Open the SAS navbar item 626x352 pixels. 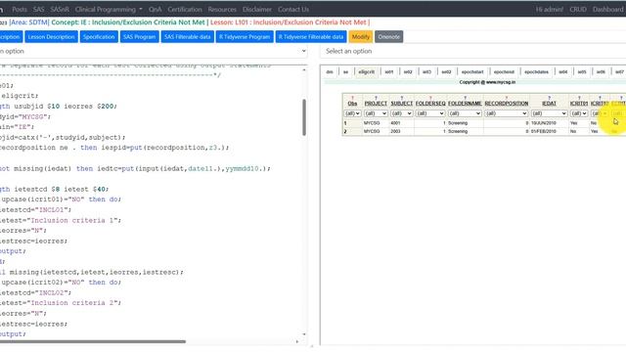(39, 9)
